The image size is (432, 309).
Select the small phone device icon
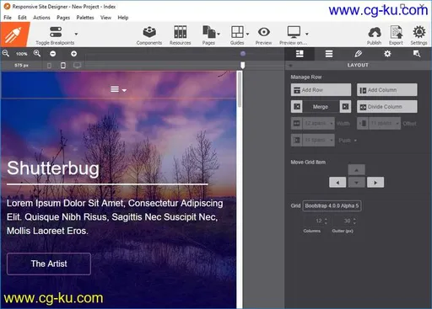tap(49, 66)
